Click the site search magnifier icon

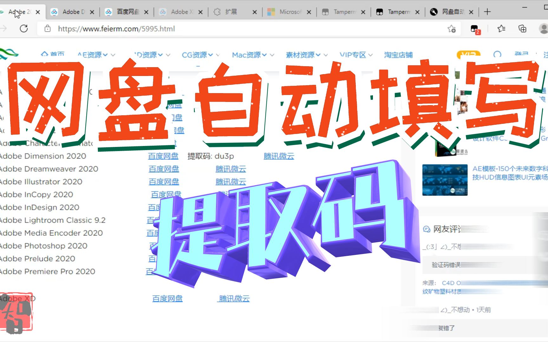coord(497,55)
